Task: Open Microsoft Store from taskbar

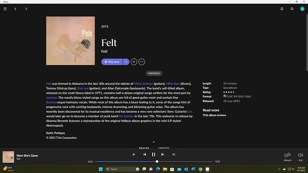Action: point(172,169)
